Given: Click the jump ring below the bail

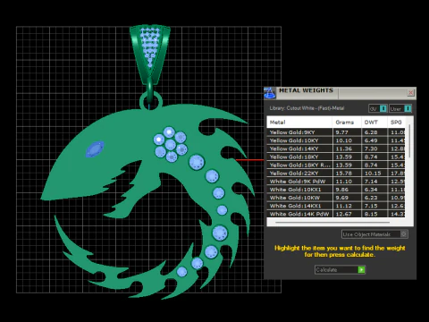Looking at the screenshot, I should point(151,101).
